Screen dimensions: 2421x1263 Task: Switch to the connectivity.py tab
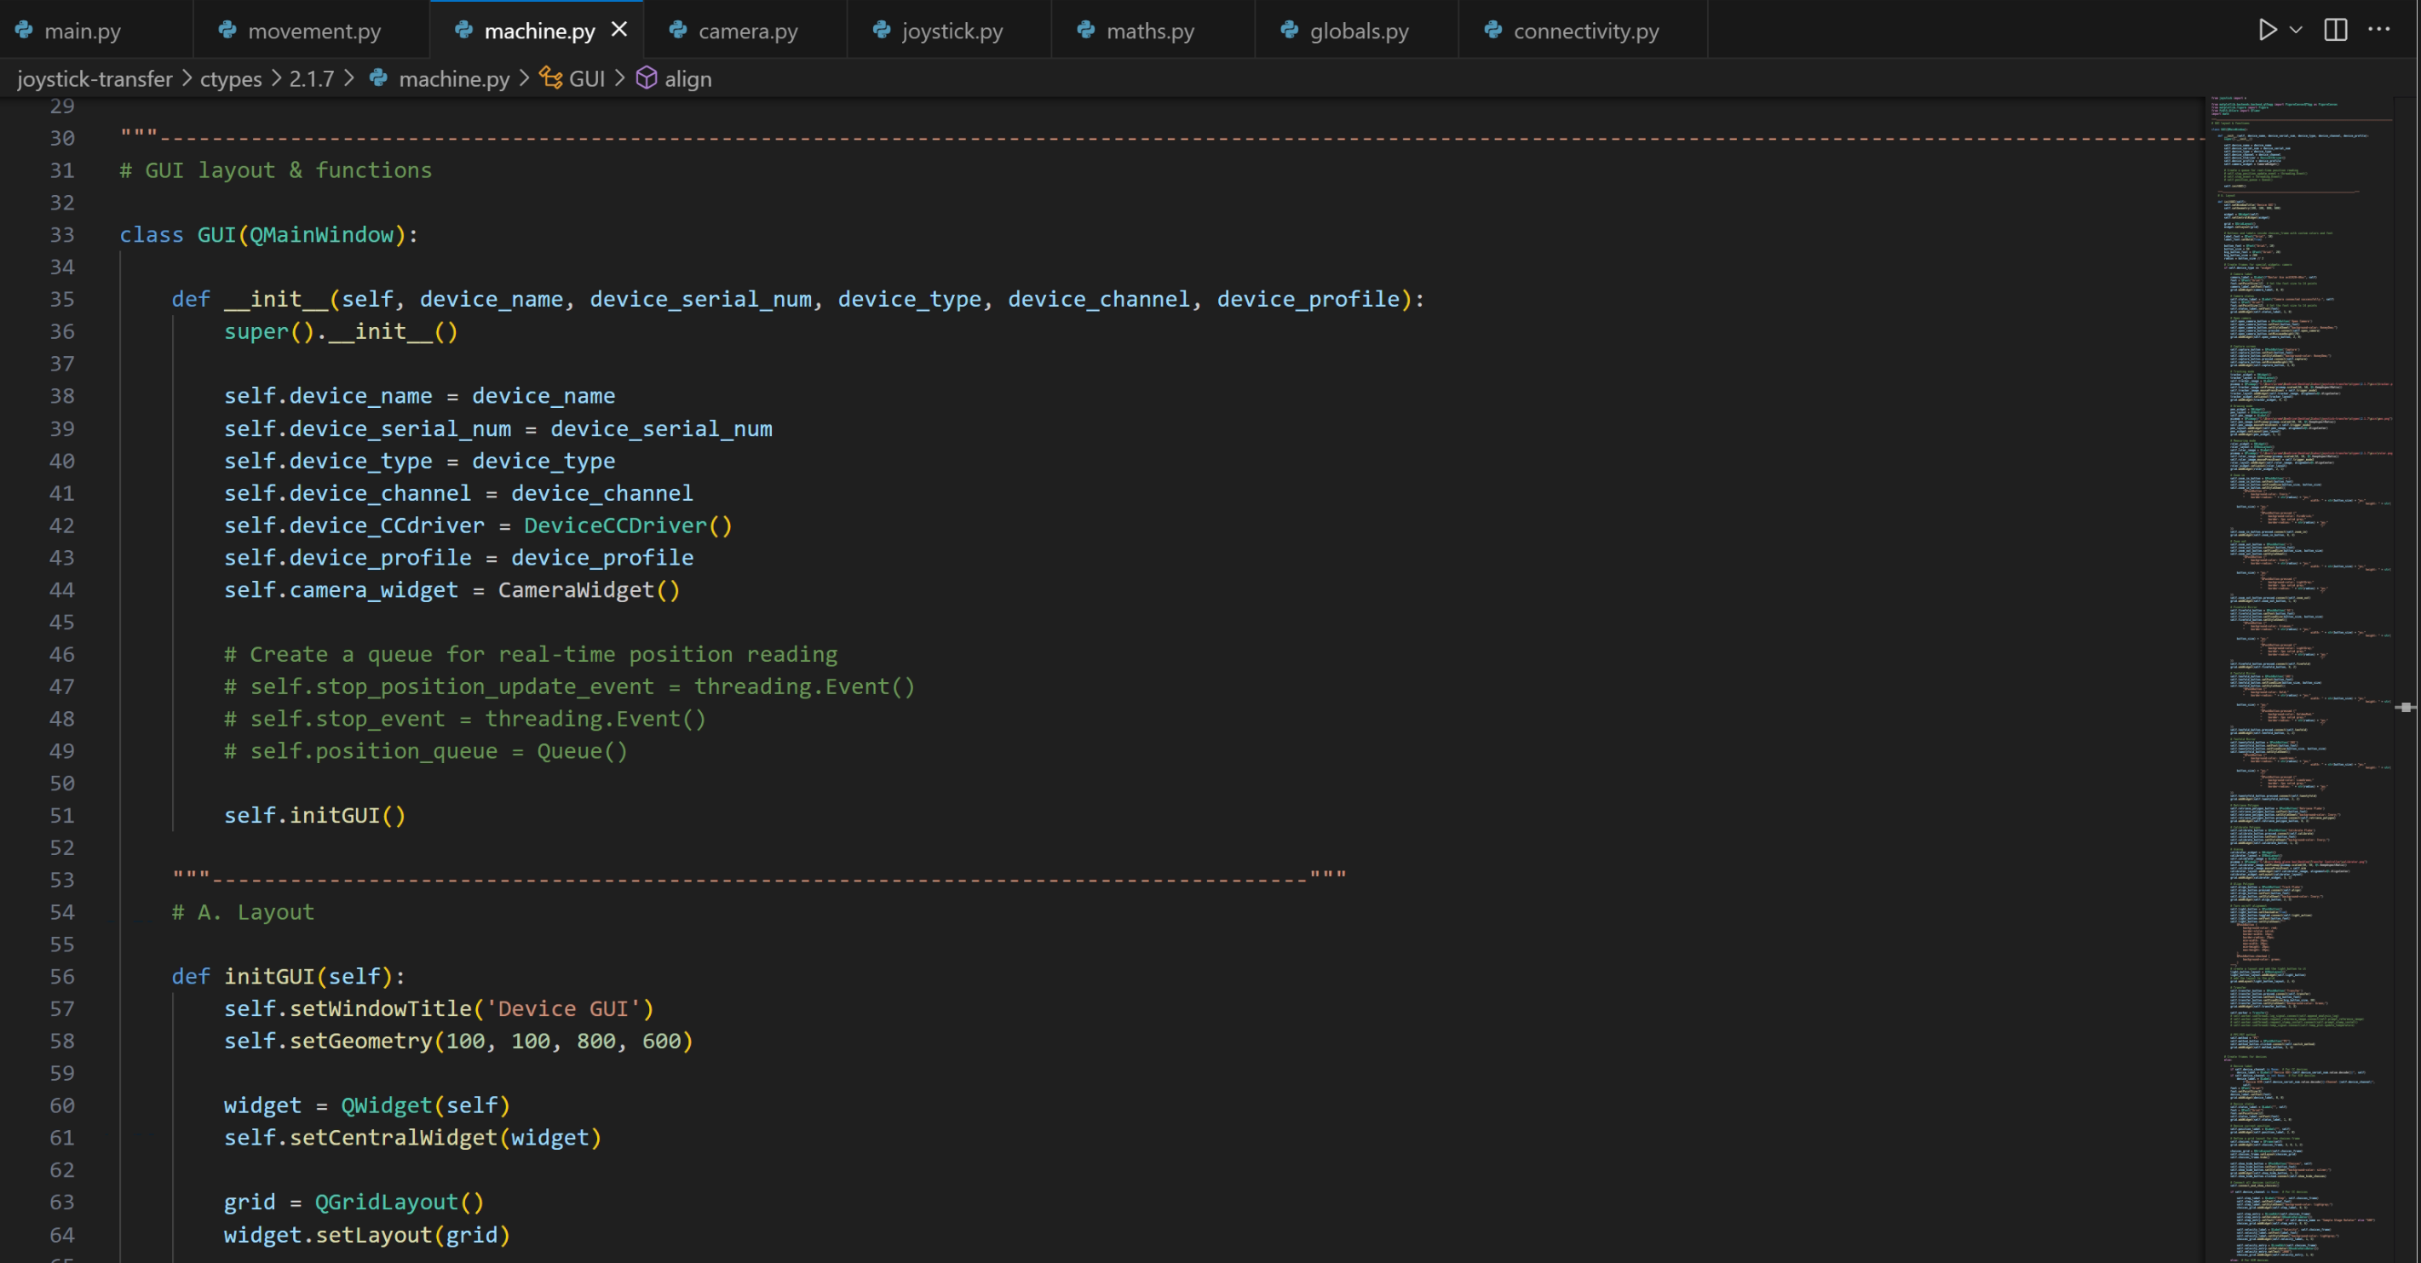coord(1584,31)
